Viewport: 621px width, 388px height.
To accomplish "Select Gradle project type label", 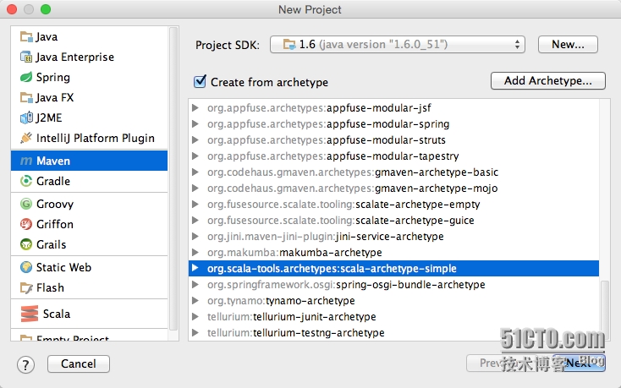I will [53, 181].
